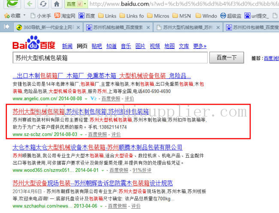Open the 知道 category link
The width and height of the screenshot is (279, 213).
coord(112,46)
